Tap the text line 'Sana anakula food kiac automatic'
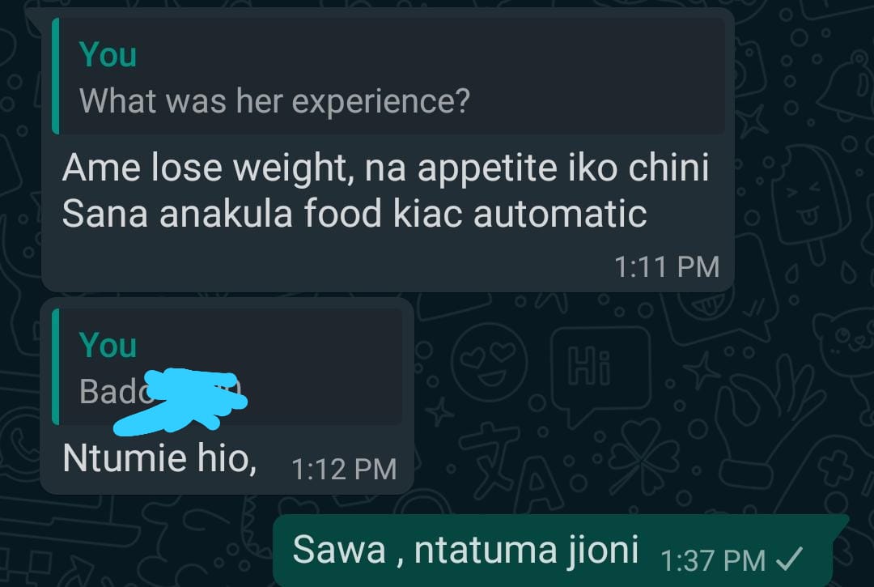 click(x=354, y=214)
